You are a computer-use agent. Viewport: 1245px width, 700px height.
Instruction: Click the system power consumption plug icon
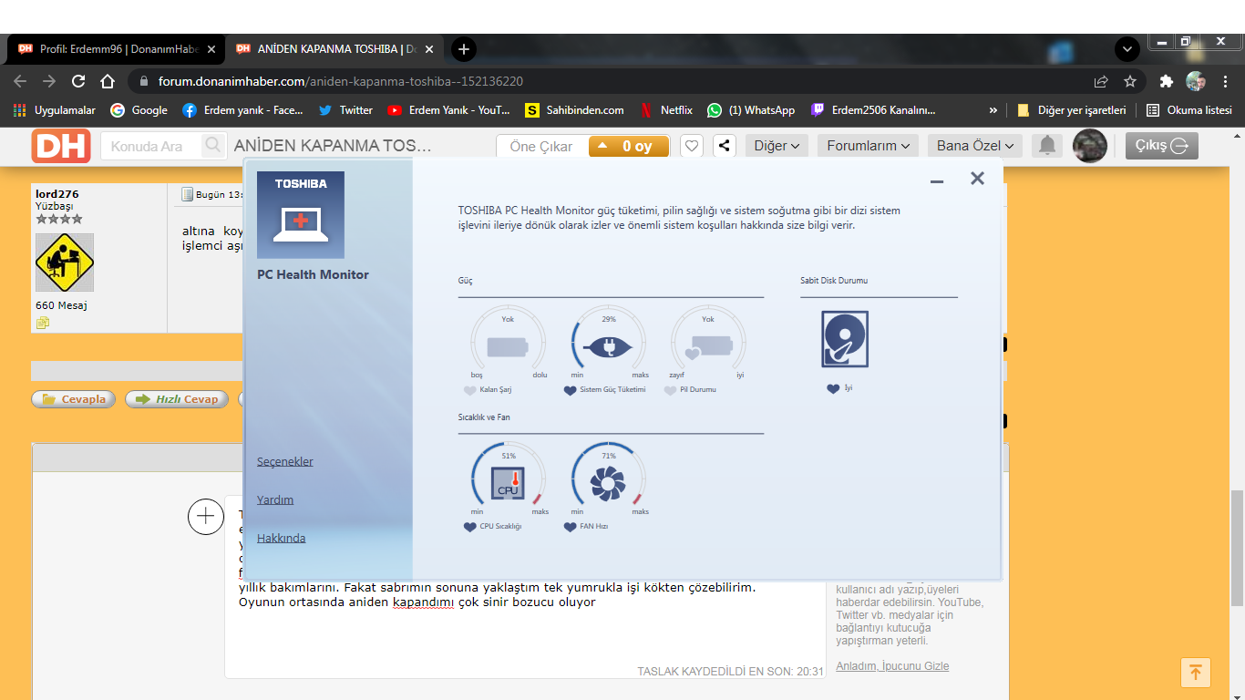[x=608, y=346]
